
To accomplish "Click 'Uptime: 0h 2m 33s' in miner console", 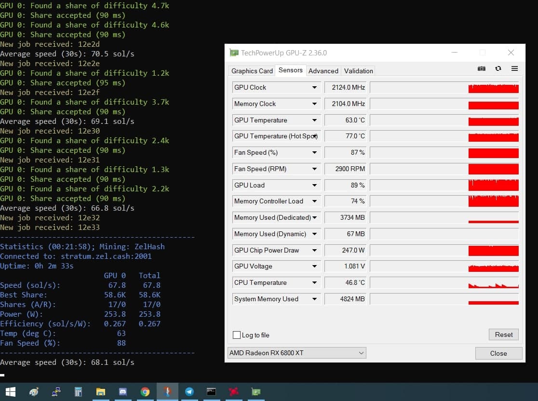I will (37, 266).
